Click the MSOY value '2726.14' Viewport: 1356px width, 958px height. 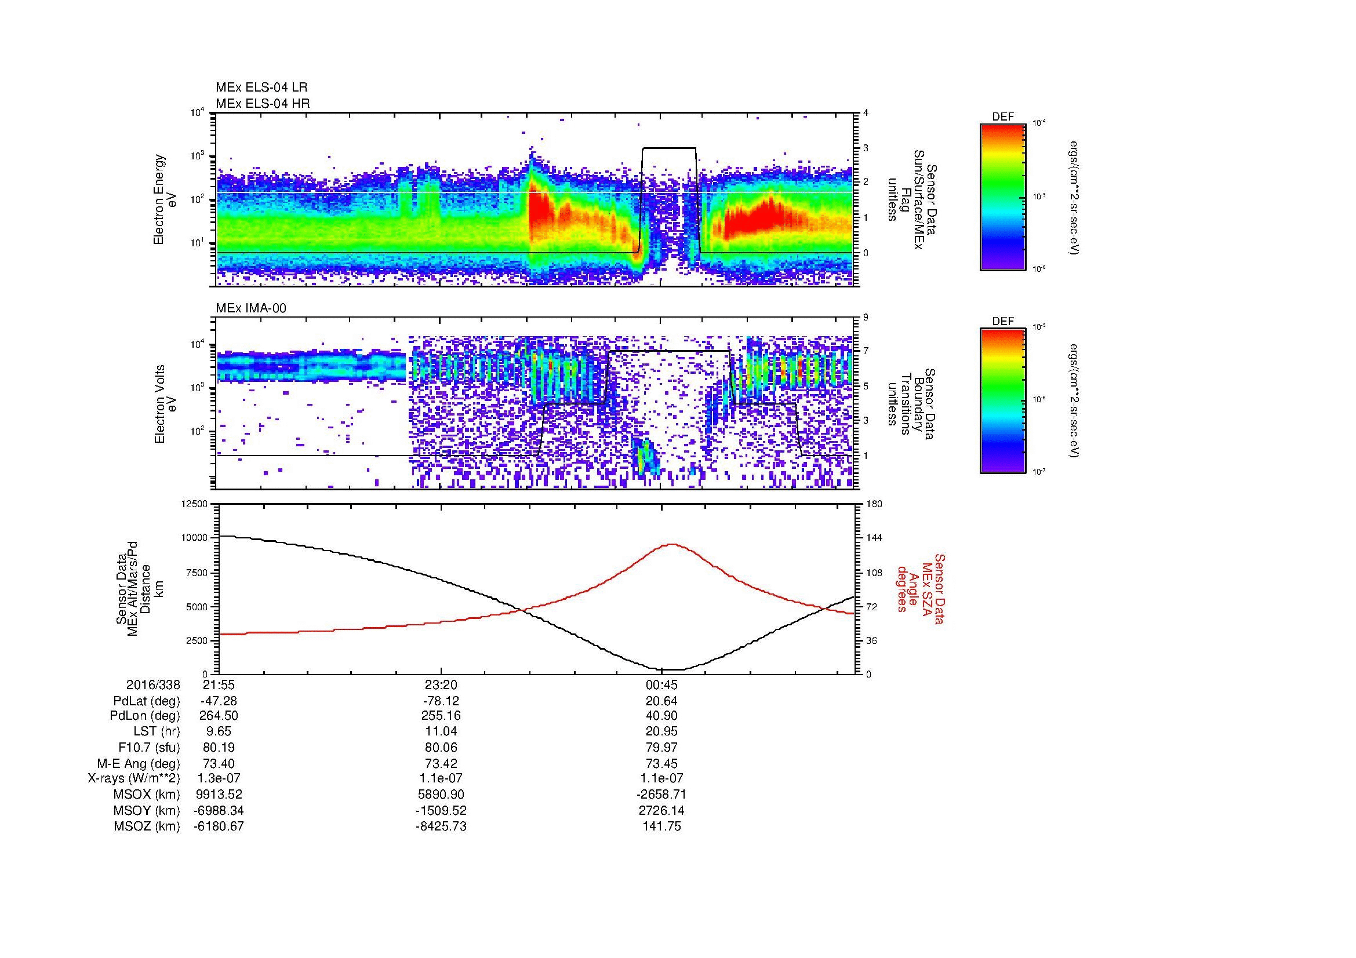[x=662, y=810]
